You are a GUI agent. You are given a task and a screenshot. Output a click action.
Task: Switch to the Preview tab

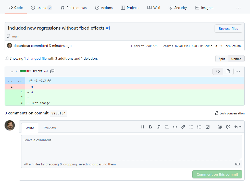tap(50, 128)
